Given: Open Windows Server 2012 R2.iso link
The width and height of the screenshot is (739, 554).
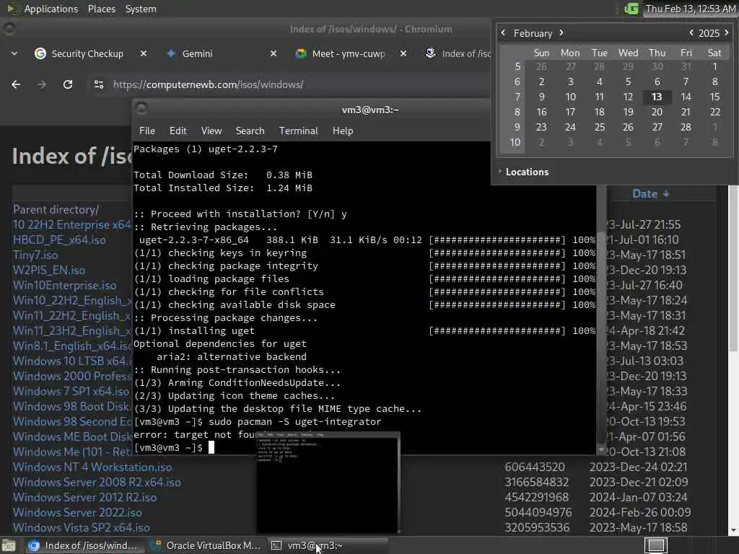Looking at the screenshot, I should coord(85,497).
